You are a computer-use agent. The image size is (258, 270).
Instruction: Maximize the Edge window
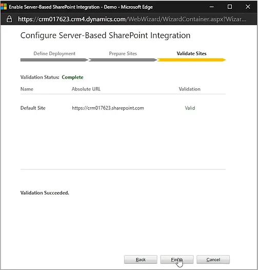coord(230,7)
